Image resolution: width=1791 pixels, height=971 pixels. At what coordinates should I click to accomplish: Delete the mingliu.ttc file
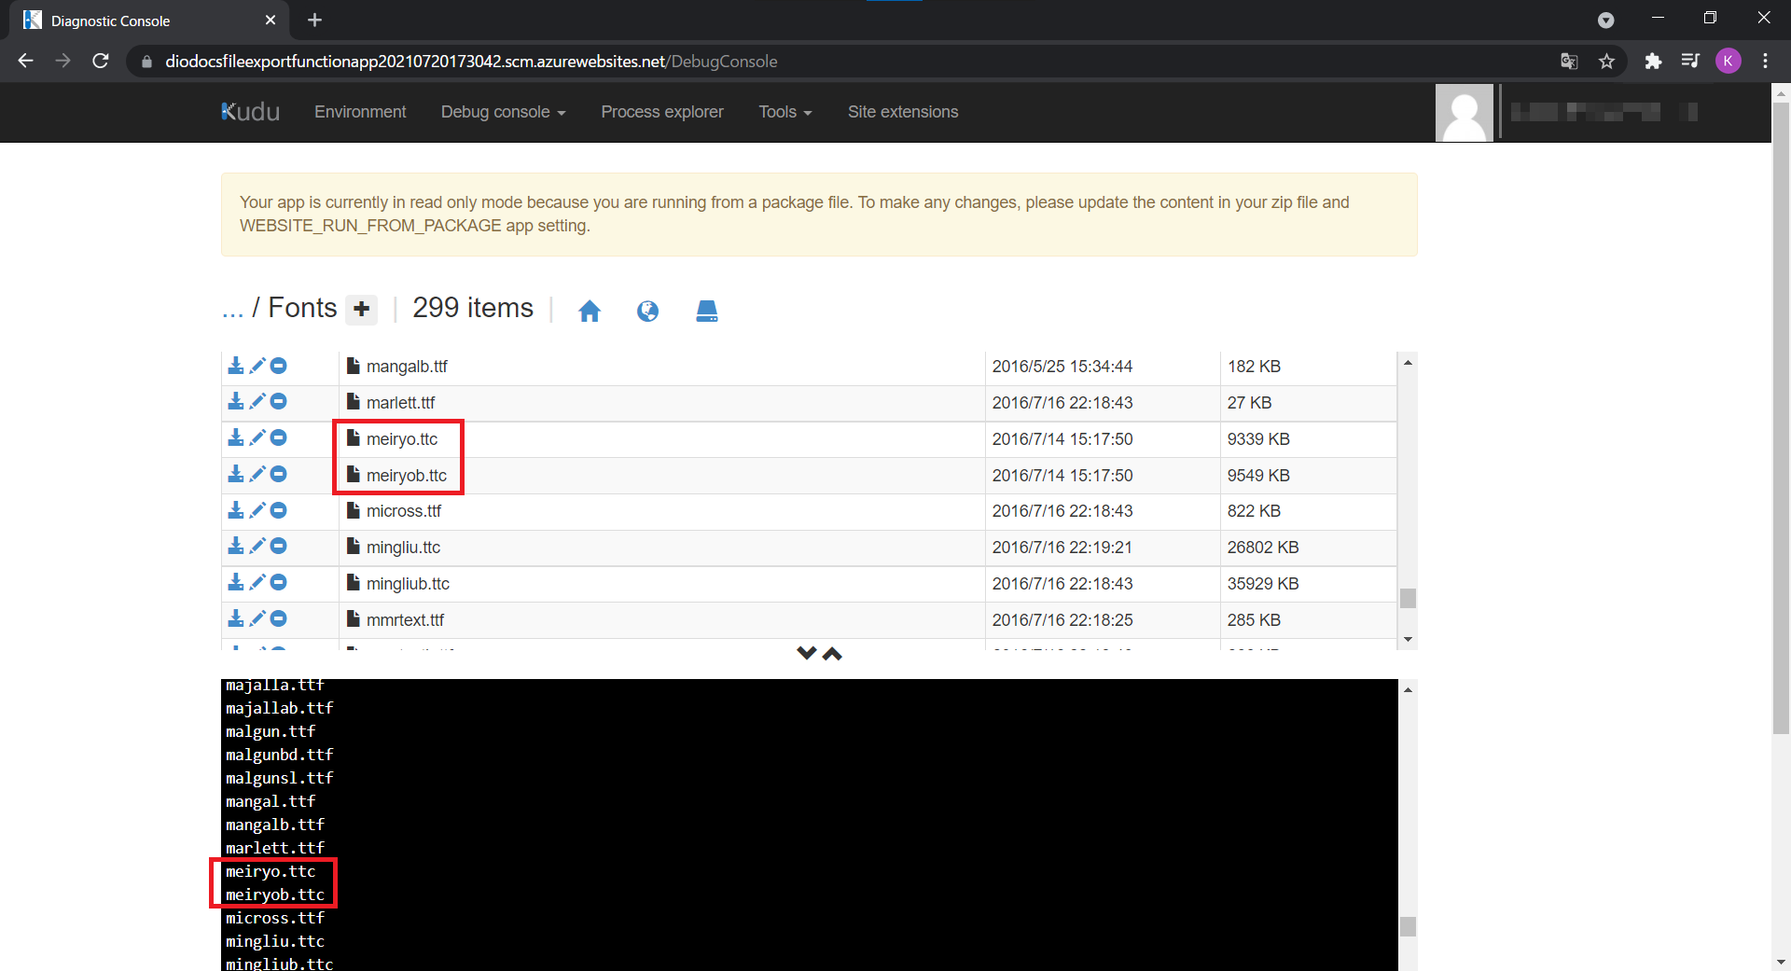(278, 546)
